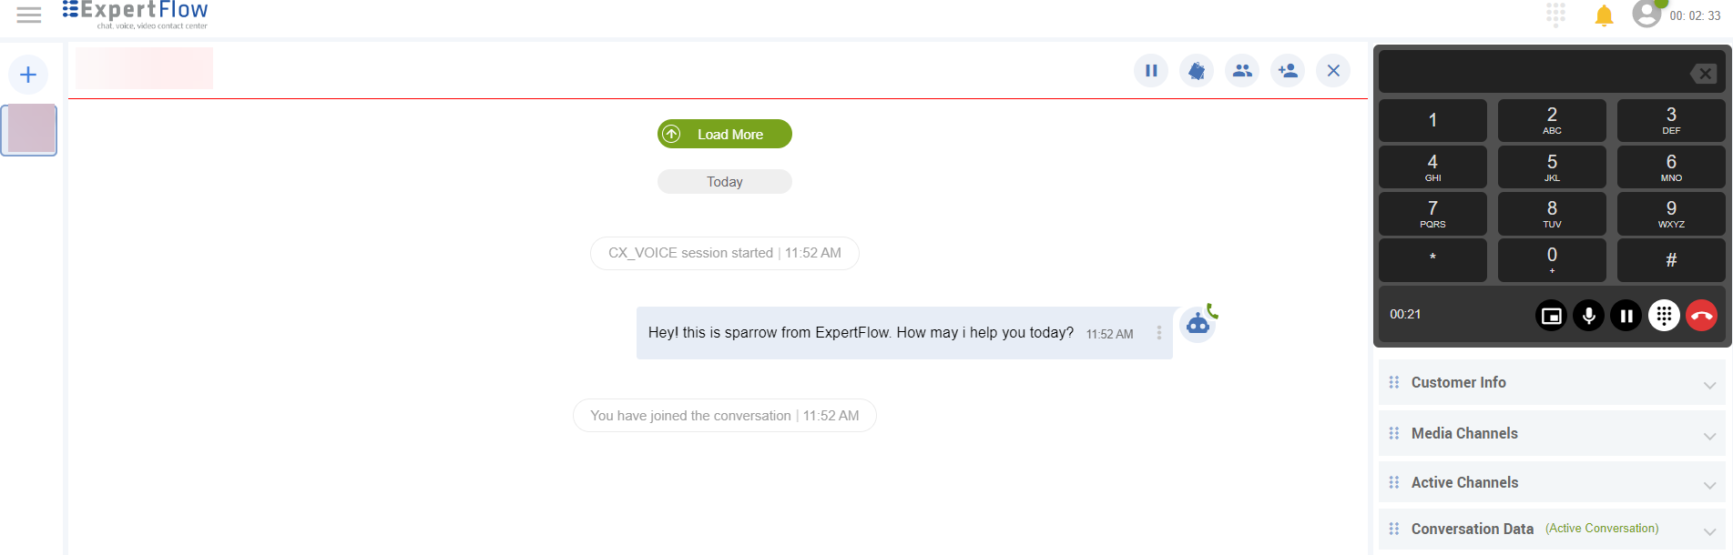Expand the Media Channels section
1733x555 pixels.
(1551, 434)
